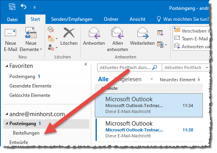Select the 'Verschieben in' quick step
217x153 pixels.
pos(192,31)
